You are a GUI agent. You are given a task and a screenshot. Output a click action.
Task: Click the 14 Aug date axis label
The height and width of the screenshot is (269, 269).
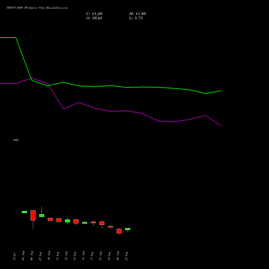coord(83,256)
